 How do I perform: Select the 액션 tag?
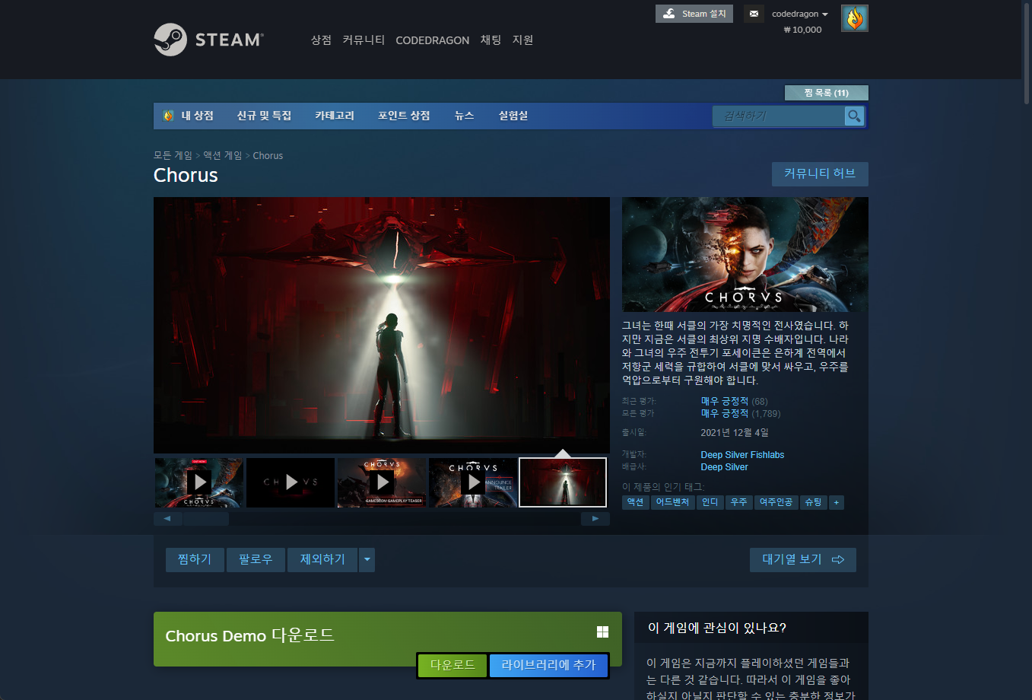(636, 502)
